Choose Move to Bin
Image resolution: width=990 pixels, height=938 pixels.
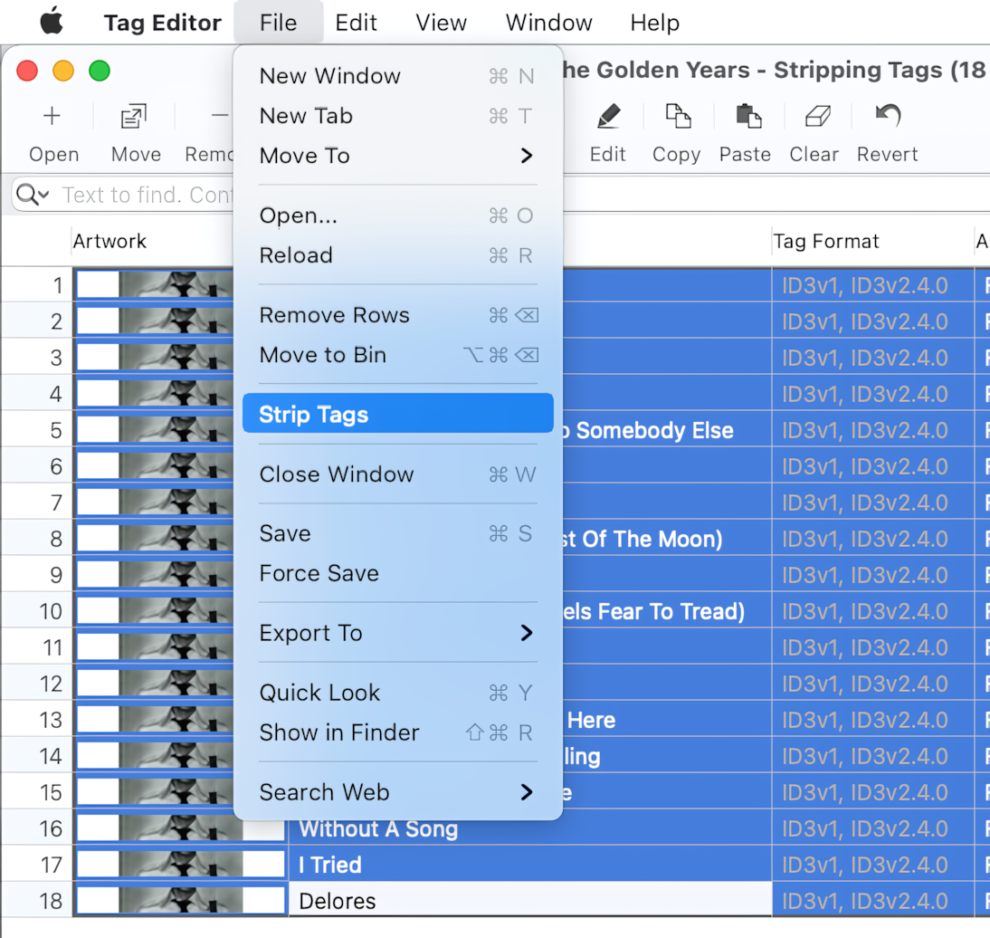point(398,354)
